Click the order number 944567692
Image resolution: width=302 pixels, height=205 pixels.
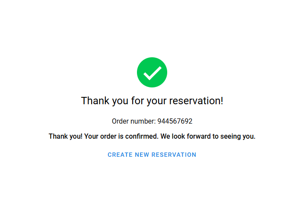175,121
